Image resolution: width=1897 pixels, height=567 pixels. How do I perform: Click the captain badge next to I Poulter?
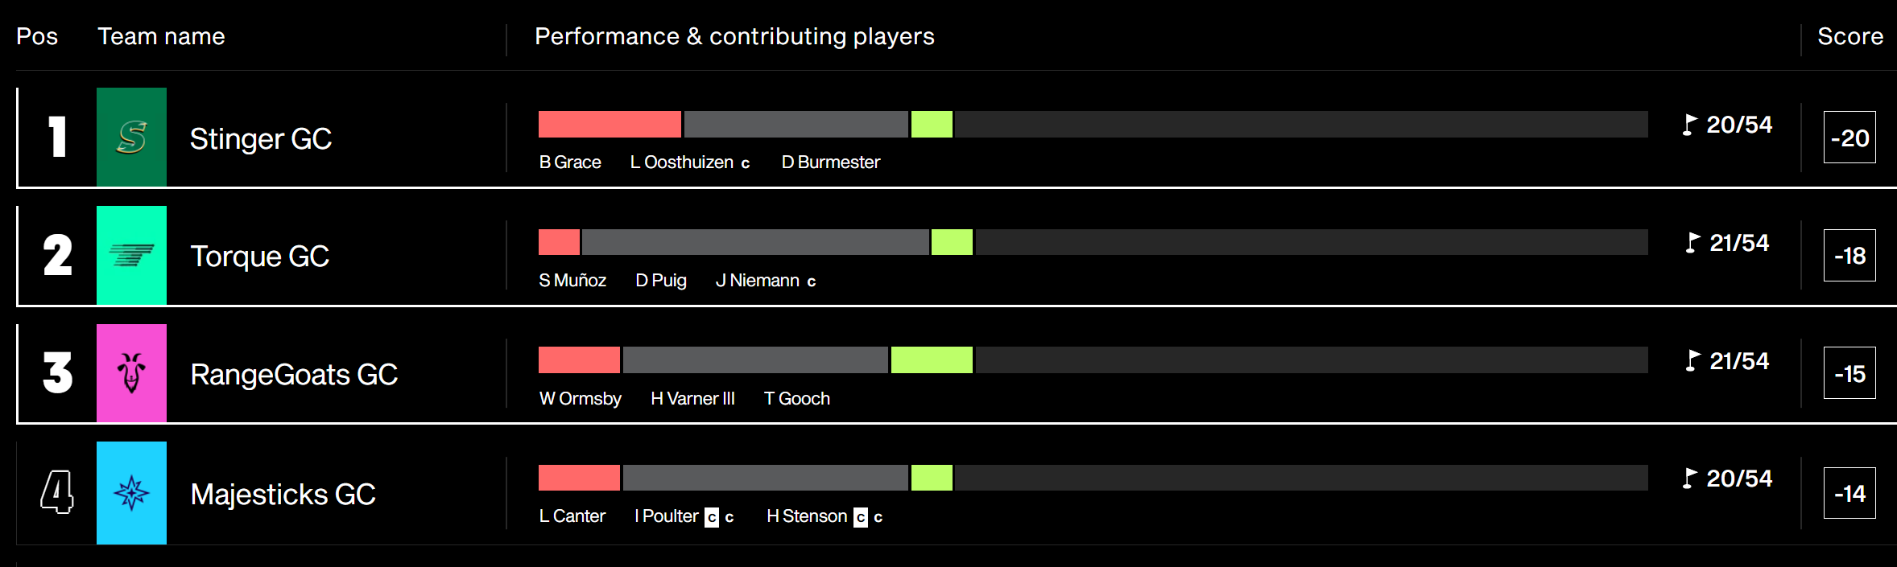pyautogui.click(x=712, y=517)
